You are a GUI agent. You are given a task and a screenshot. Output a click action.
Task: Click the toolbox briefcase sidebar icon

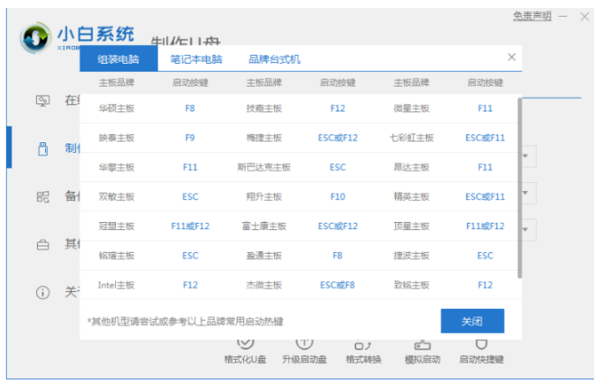pos(42,243)
